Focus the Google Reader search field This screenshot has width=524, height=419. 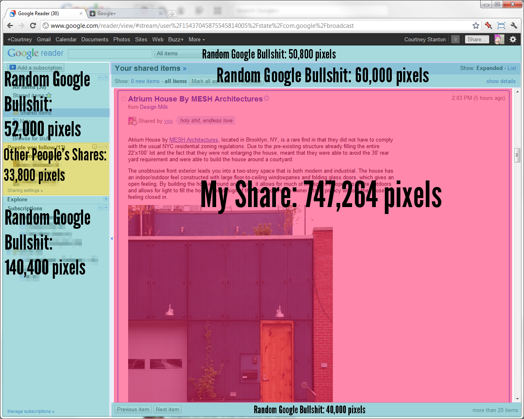click(110, 54)
